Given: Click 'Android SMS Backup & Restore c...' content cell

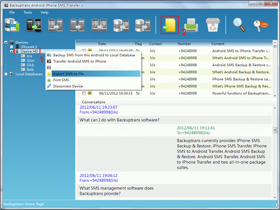Looking at the screenshot, I should [x=241, y=65].
